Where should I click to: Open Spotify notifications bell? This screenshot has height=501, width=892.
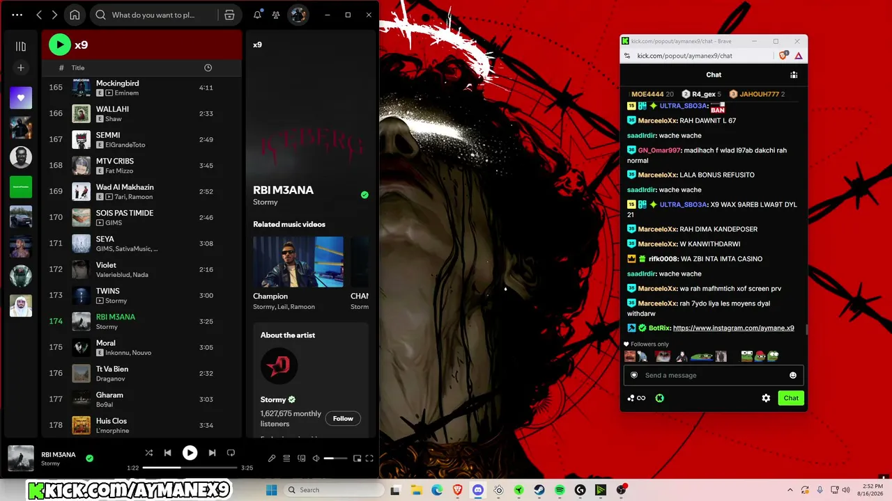coord(257,15)
